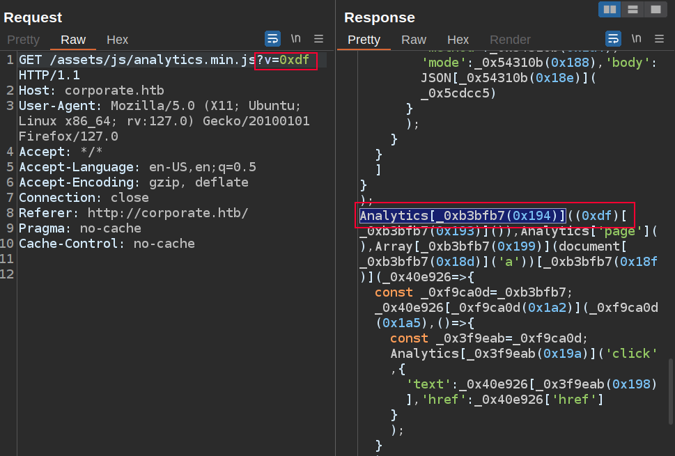Open the Response Render tab

pos(509,40)
